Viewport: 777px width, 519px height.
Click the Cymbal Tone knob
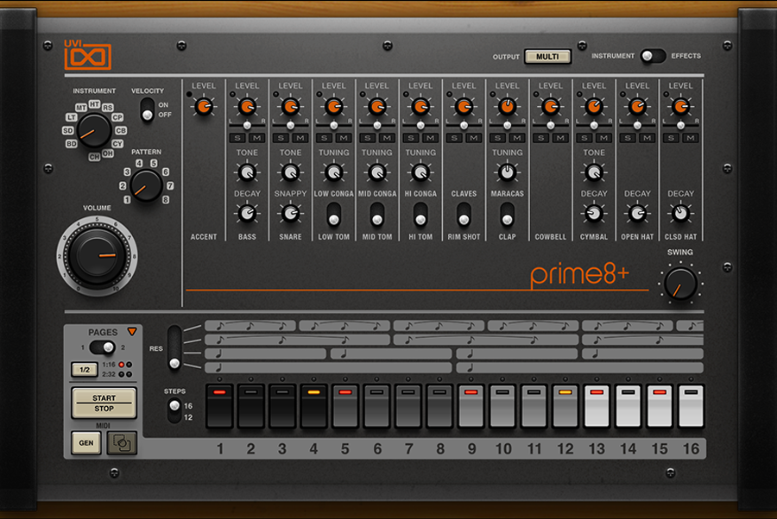pyautogui.click(x=594, y=172)
